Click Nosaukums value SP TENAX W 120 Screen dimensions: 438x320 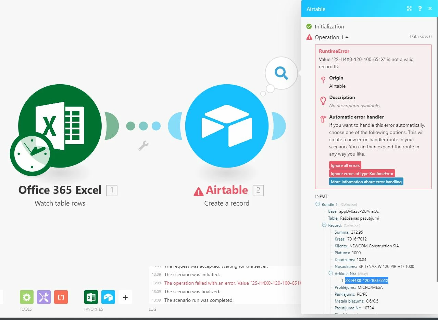coord(386,267)
